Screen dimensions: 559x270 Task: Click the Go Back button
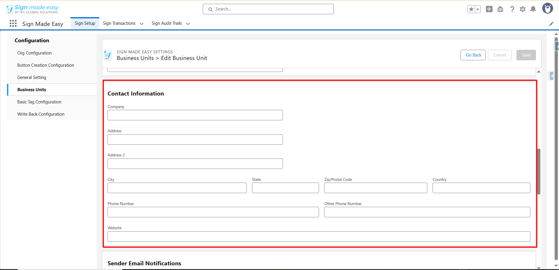(x=473, y=55)
